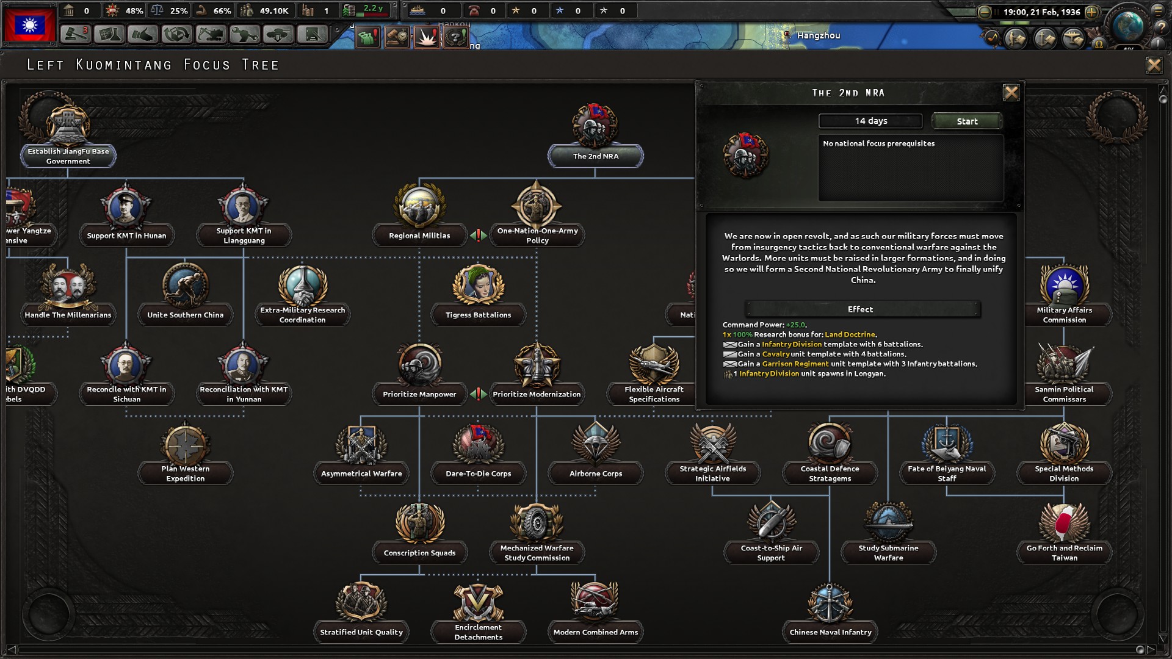The image size is (1172, 659).
Task: Select the Asymmetrical Warfare focus
Action: tap(361, 453)
